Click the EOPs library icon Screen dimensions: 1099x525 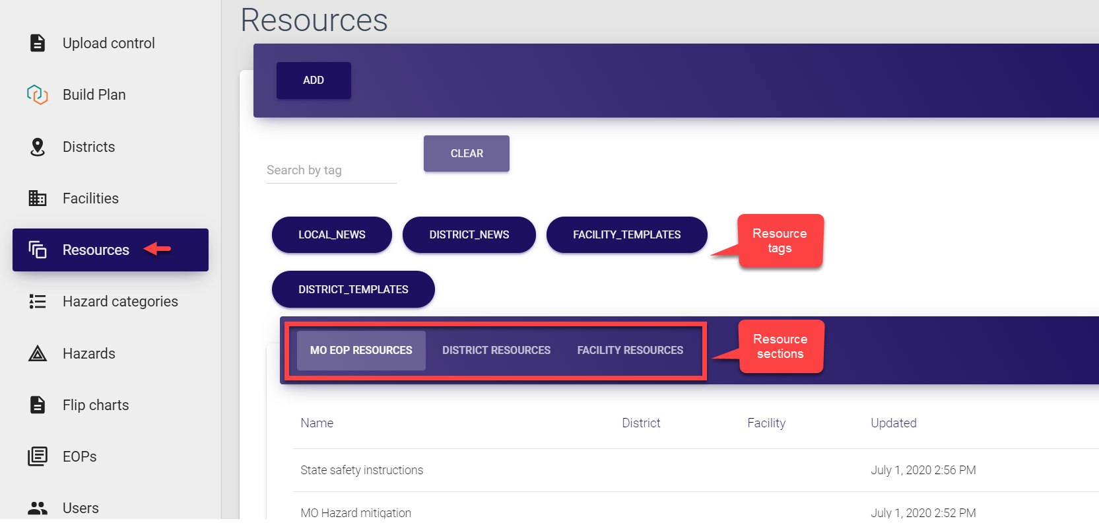(38, 456)
